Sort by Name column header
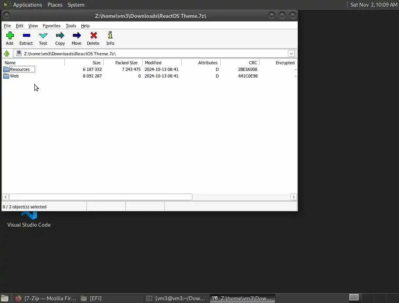This screenshot has width=399, height=303. (34, 63)
